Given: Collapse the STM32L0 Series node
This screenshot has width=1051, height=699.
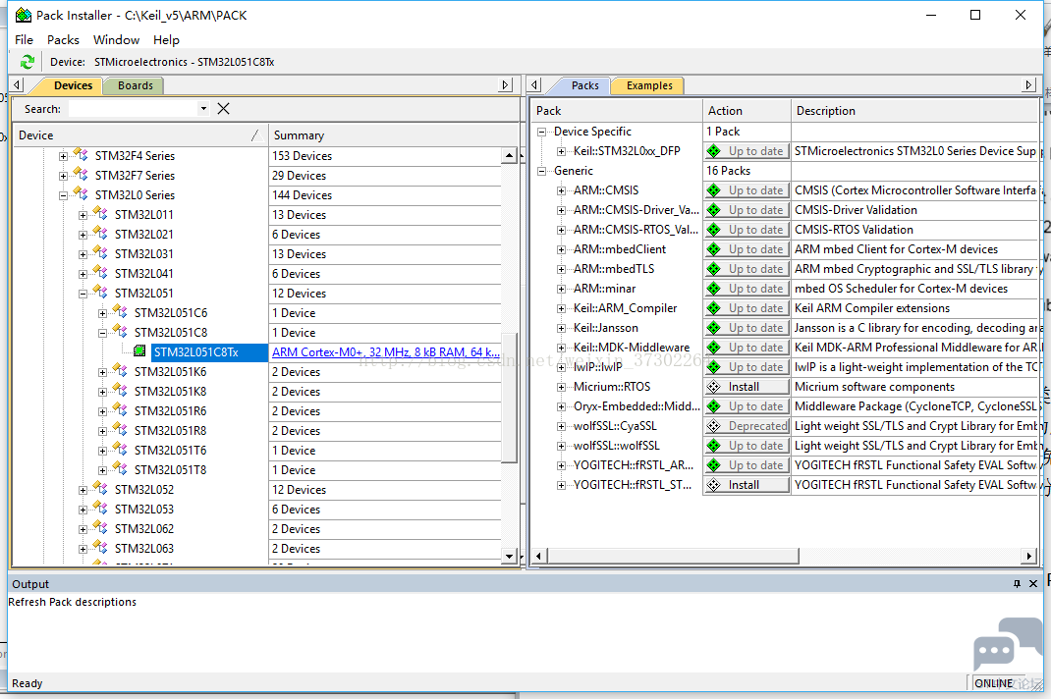Looking at the screenshot, I should click(63, 195).
